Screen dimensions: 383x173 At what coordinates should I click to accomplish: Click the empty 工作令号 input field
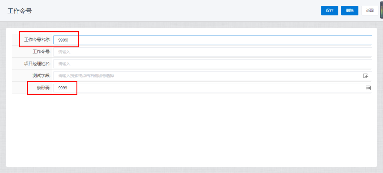(x=213, y=52)
